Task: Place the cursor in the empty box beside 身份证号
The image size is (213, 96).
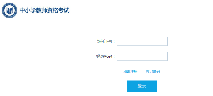Action: (142, 41)
